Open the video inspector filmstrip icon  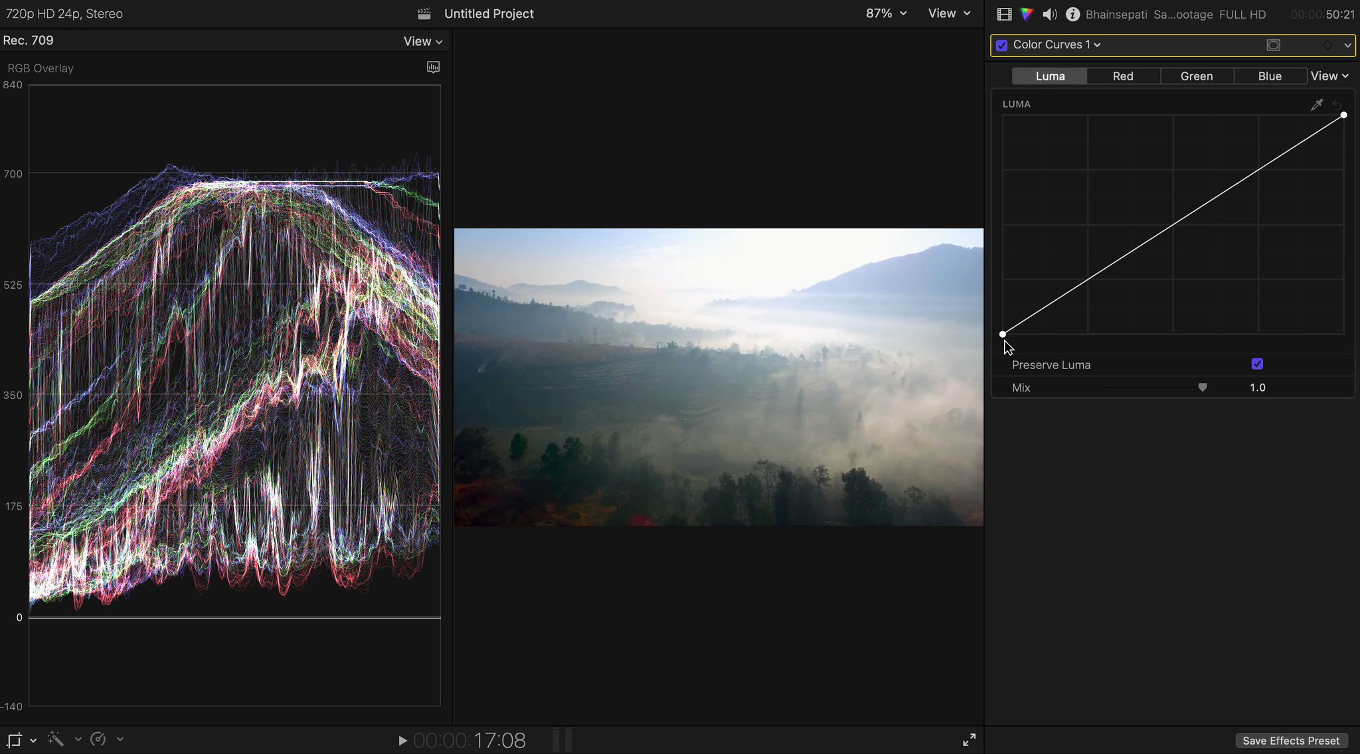point(1004,14)
